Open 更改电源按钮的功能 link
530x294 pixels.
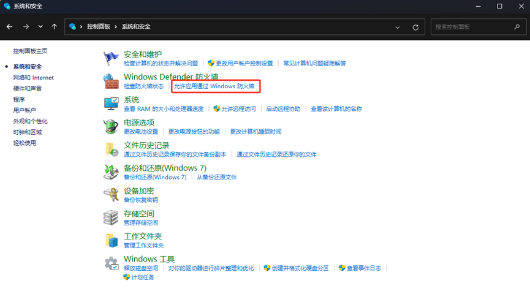(x=194, y=132)
